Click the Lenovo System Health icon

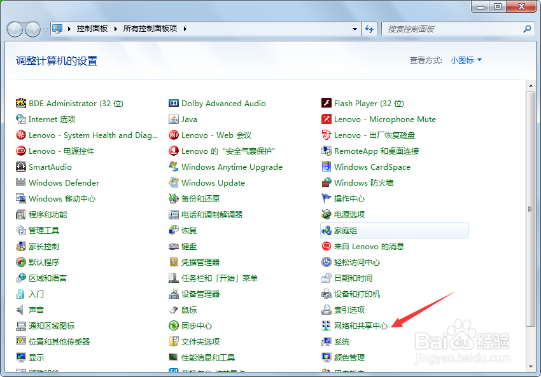(x=21, y=135)
